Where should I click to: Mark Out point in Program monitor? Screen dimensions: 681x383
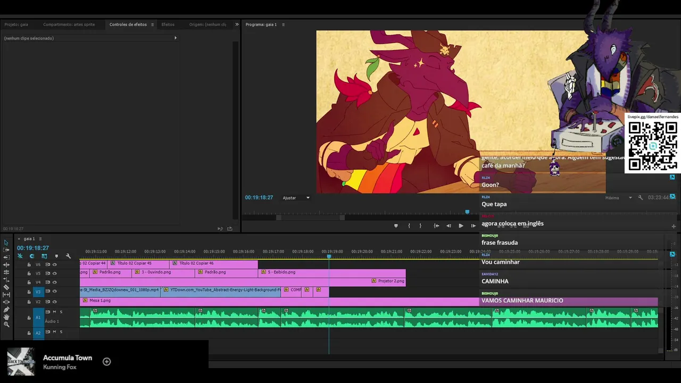click(x=420, y=226)
